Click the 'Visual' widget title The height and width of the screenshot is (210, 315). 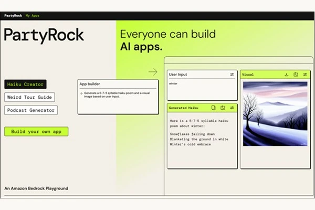(248, 75)
